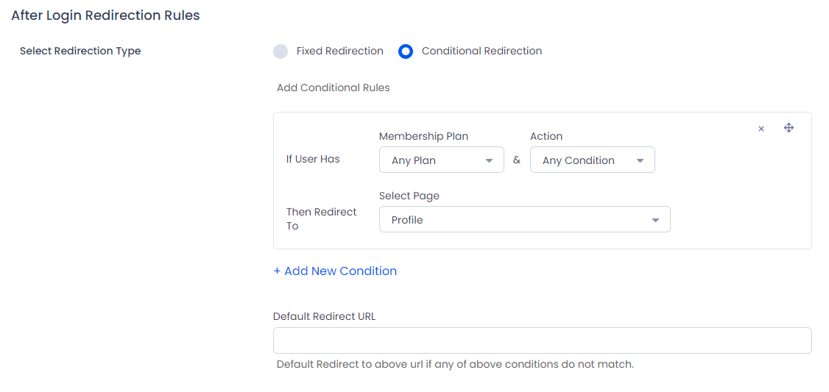
Task: Focus the Default Redirect URL field
Action: tap(543, 341)
